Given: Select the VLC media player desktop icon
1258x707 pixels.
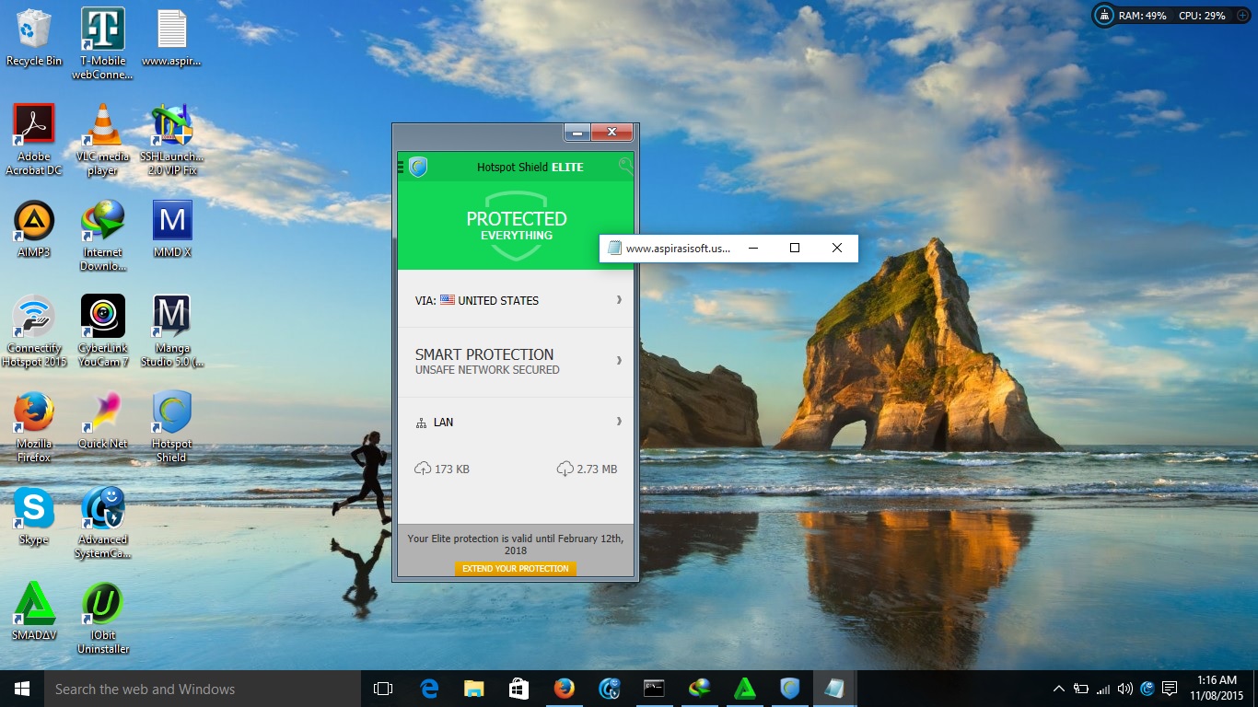Looking at the screenshot, I should 102,139.
